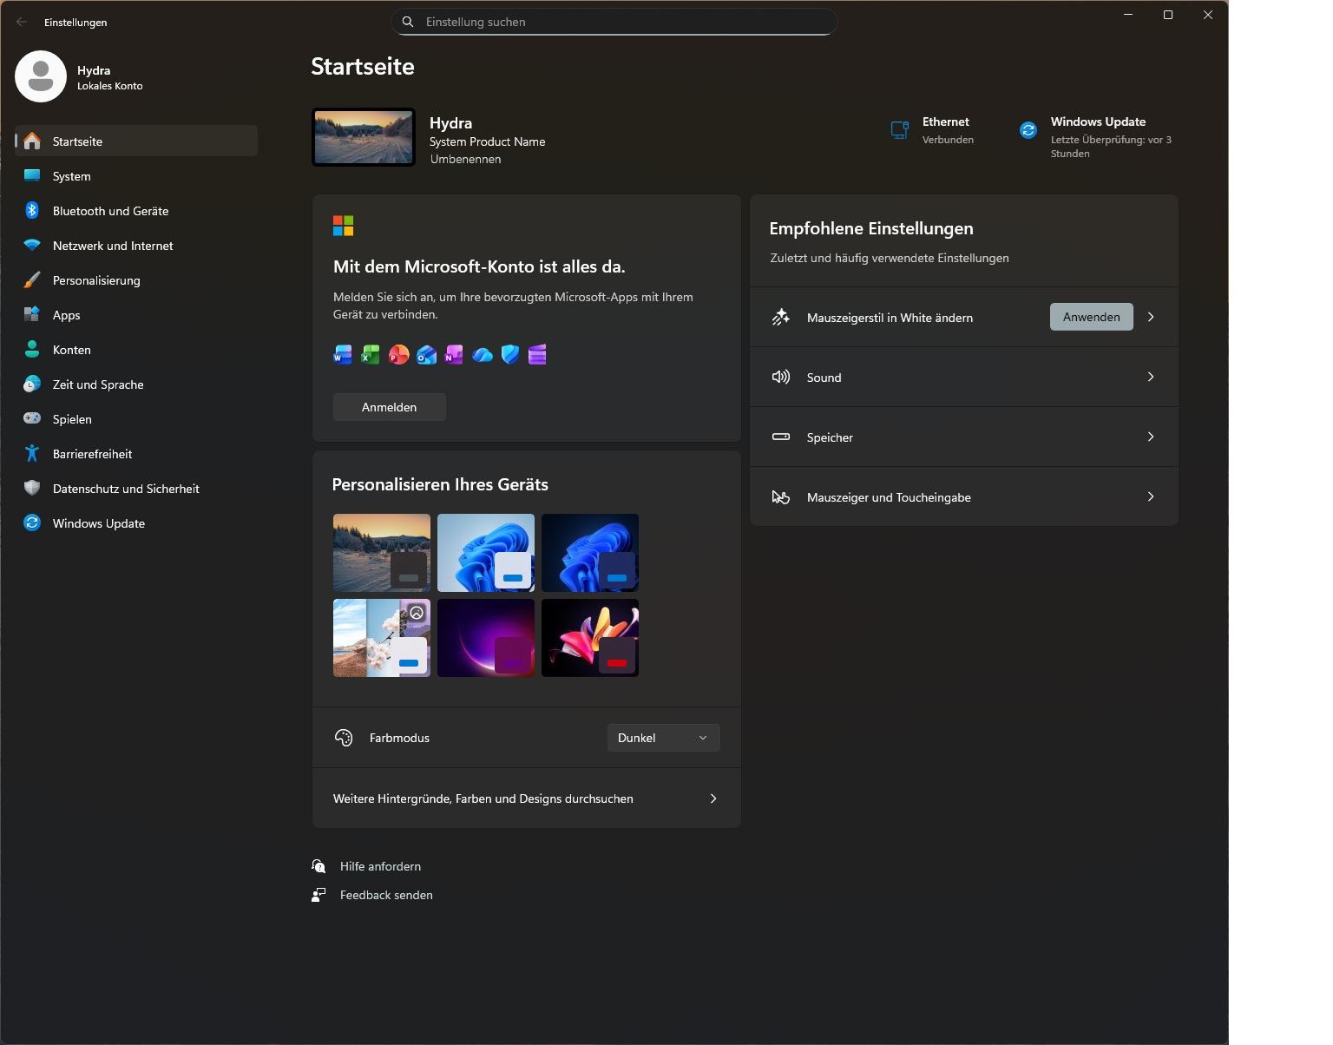Click the Sound speaker icon
The height and width of the screenshot is (1045, 1333).
(x=781, y=377)
